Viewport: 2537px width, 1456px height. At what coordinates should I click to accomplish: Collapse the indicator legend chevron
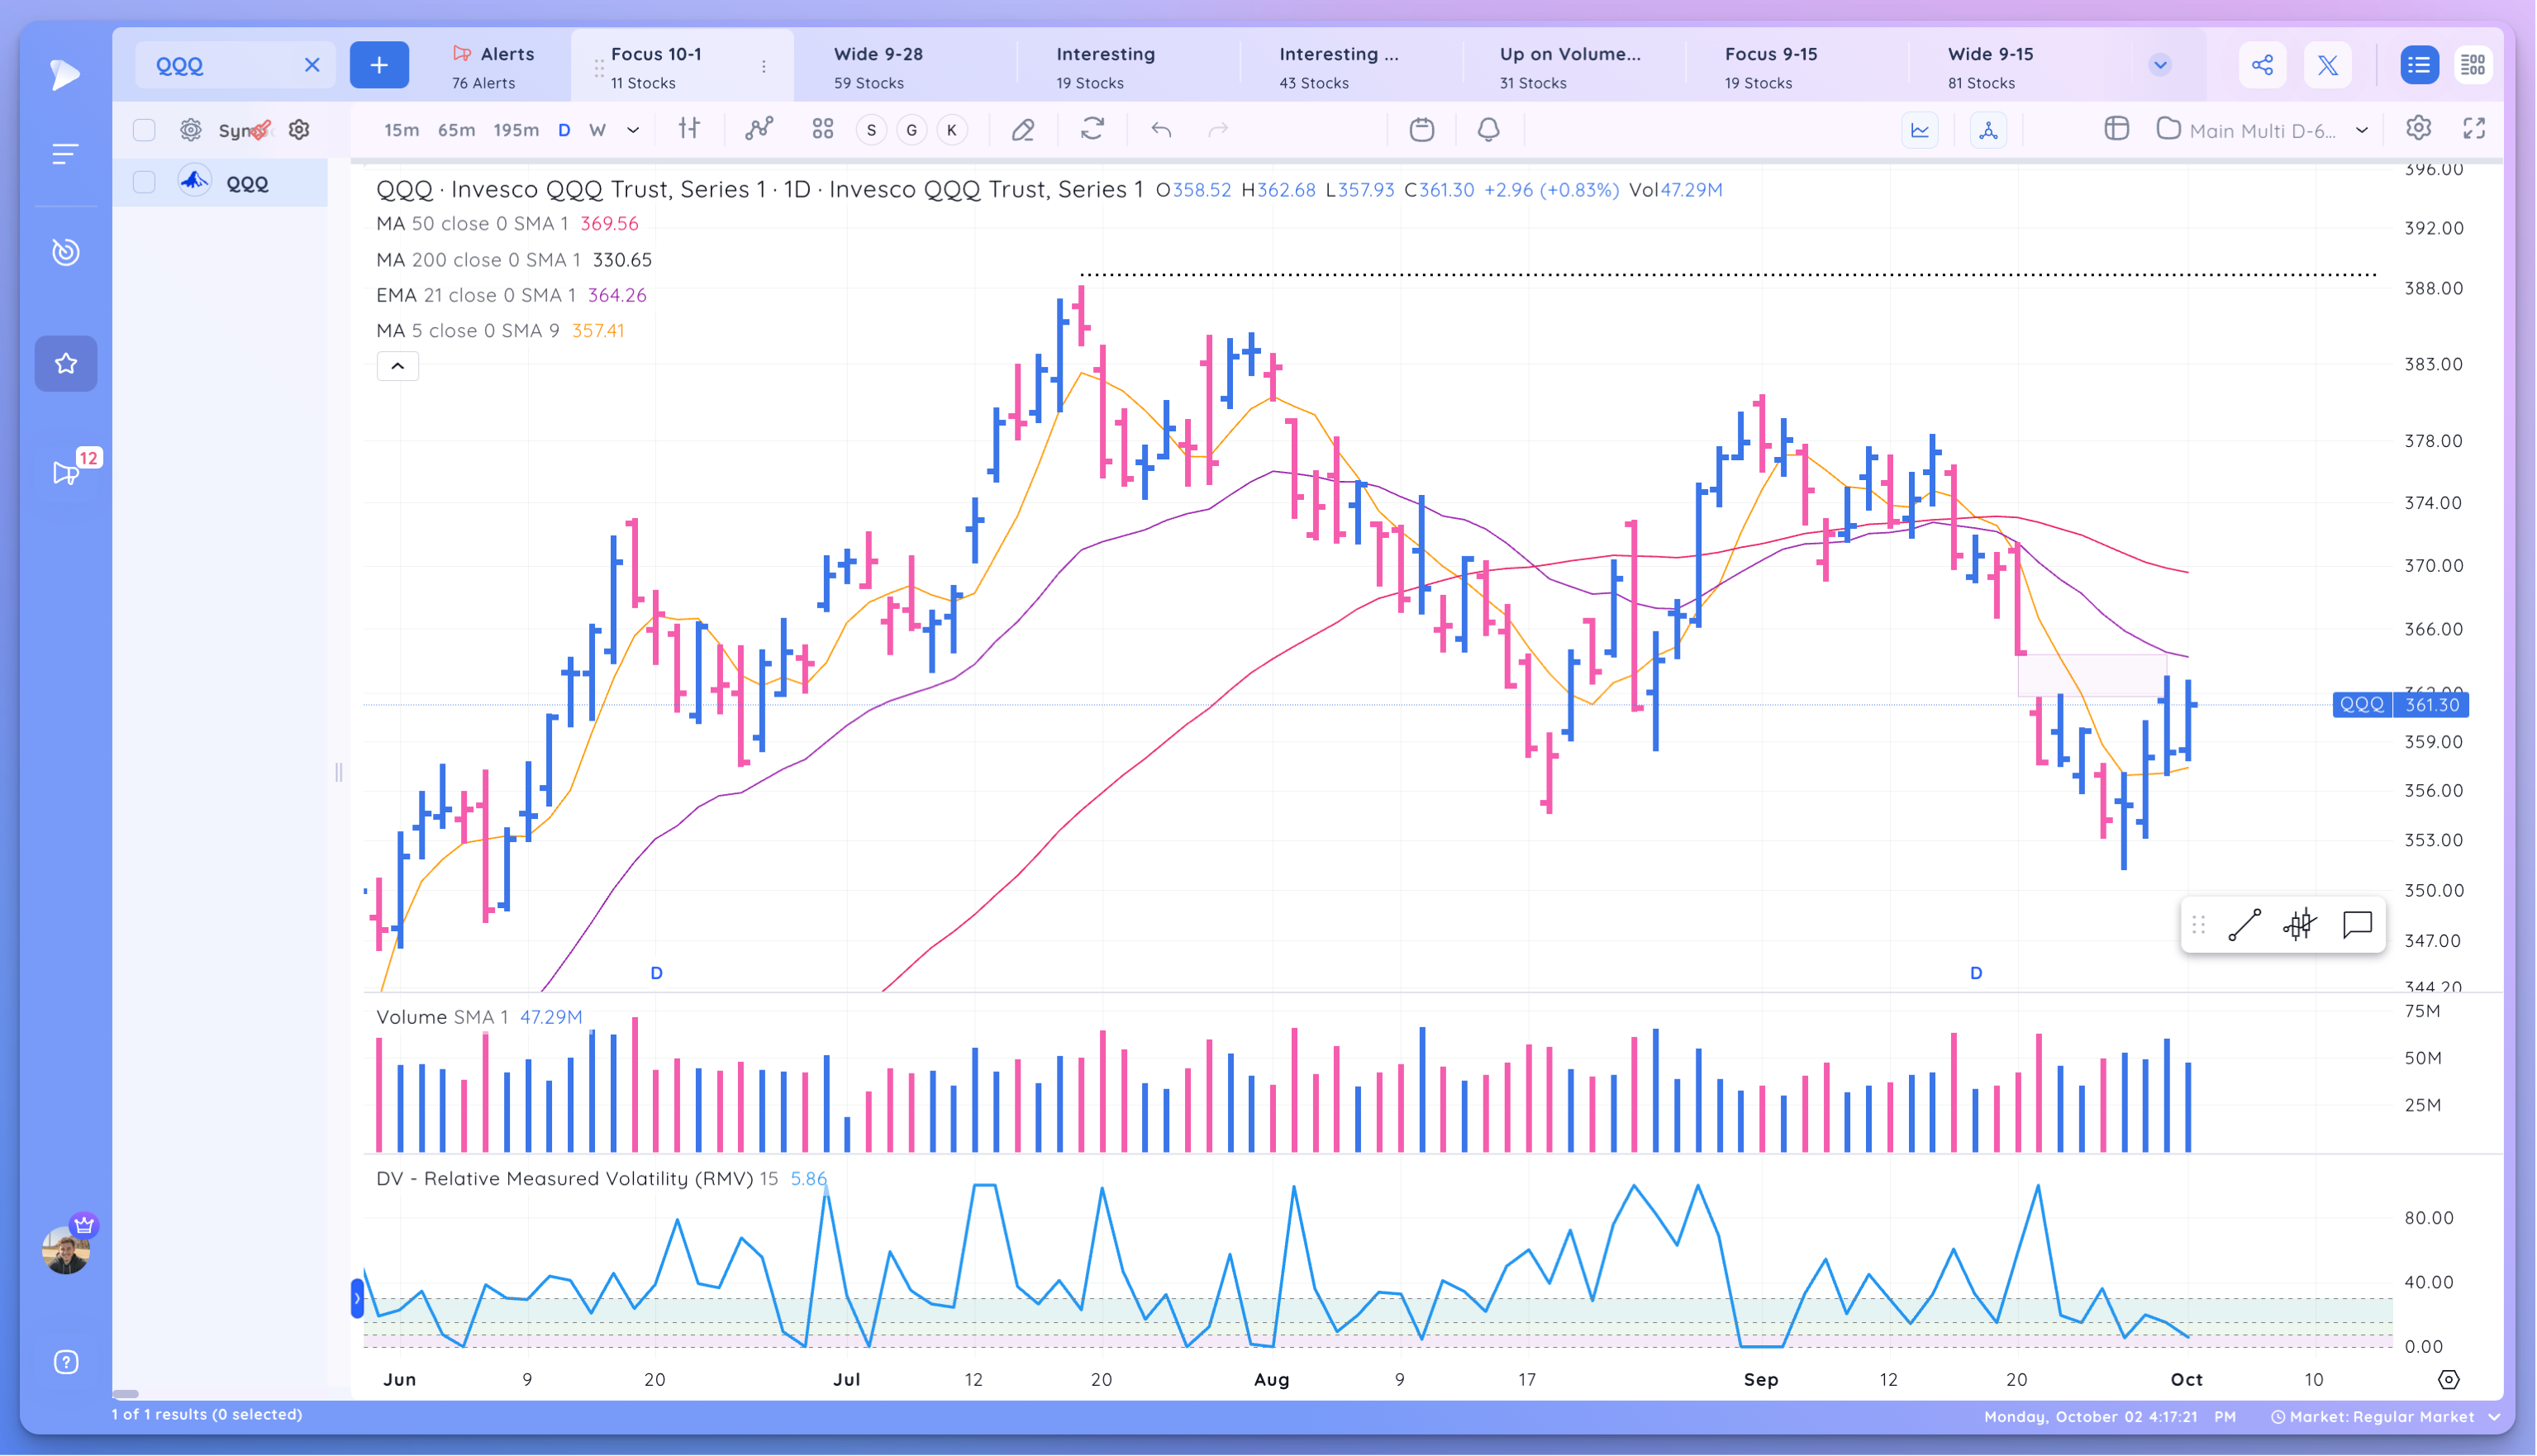pyautogui.click(x=398, y=366)
